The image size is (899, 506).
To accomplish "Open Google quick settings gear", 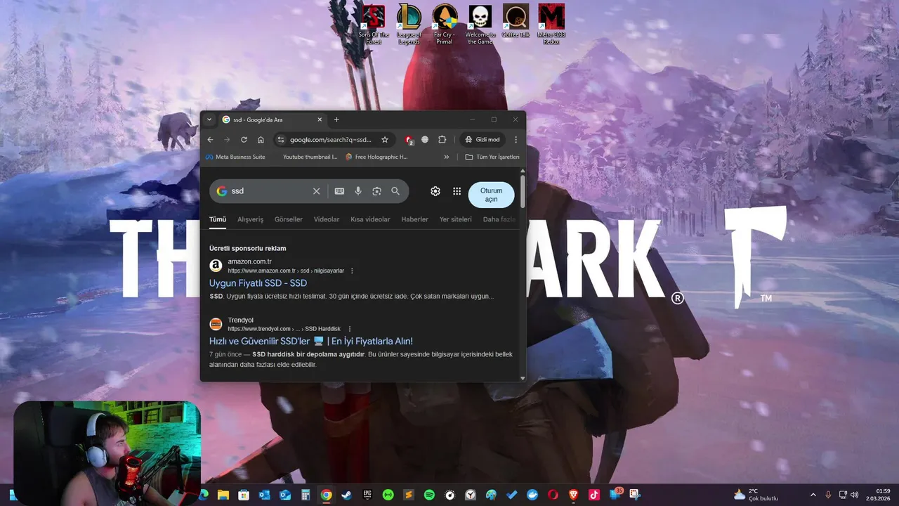I will point(435,191).
